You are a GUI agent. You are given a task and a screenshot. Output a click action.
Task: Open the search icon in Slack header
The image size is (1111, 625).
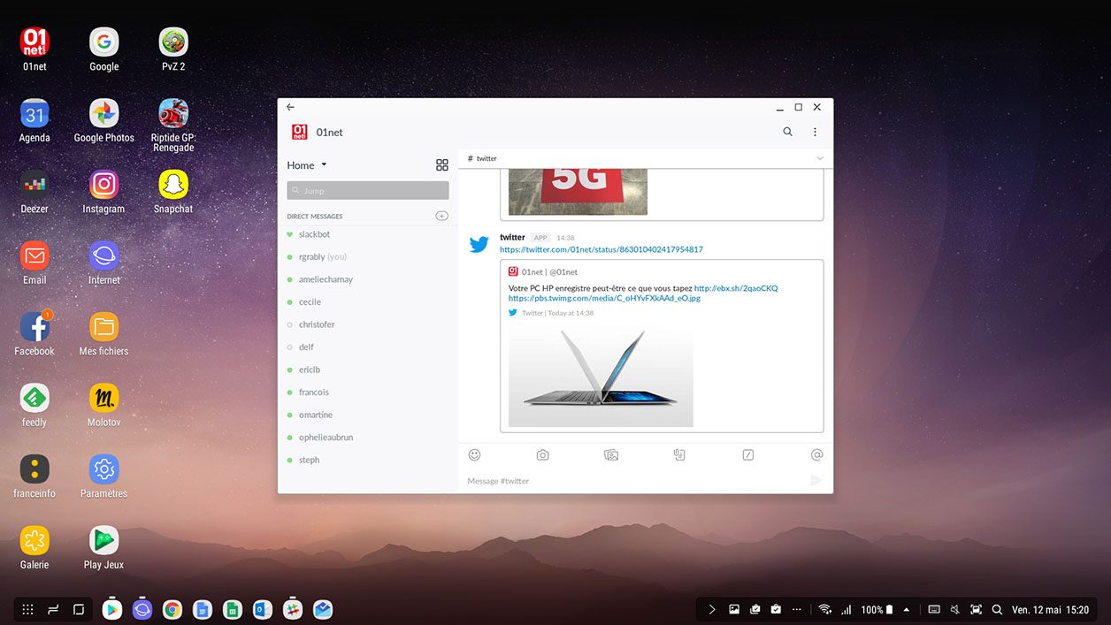point(787,132)
